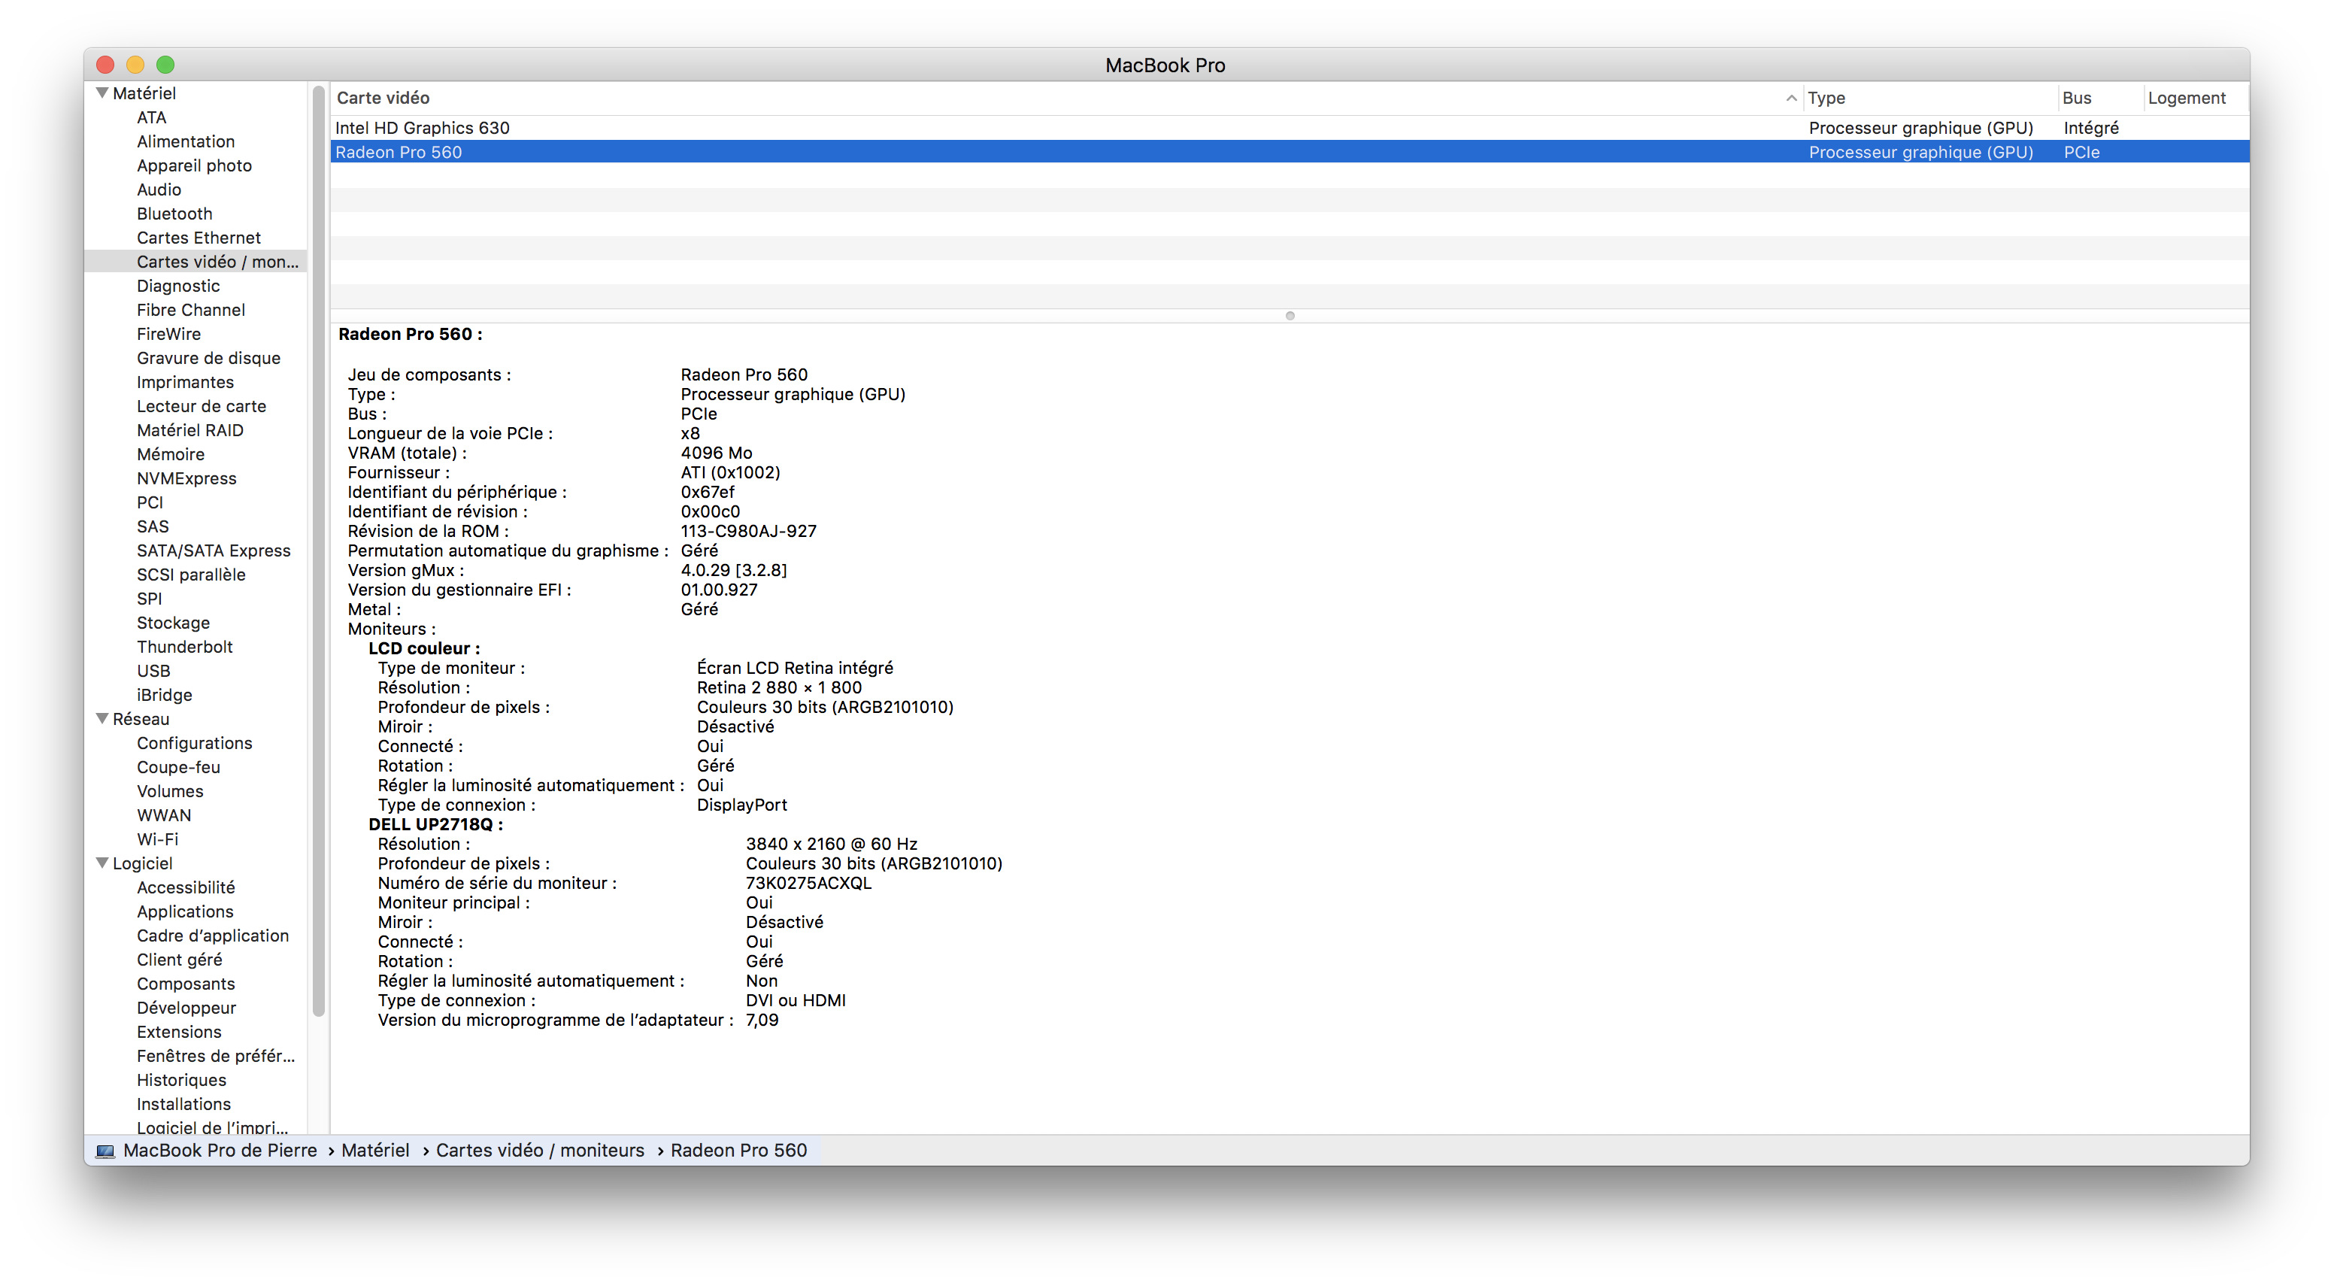Viewport: 2334px width, 1286px height.
Task: Select the Intel HD Graphics 630 row
Action: [x=1290, y=128]
